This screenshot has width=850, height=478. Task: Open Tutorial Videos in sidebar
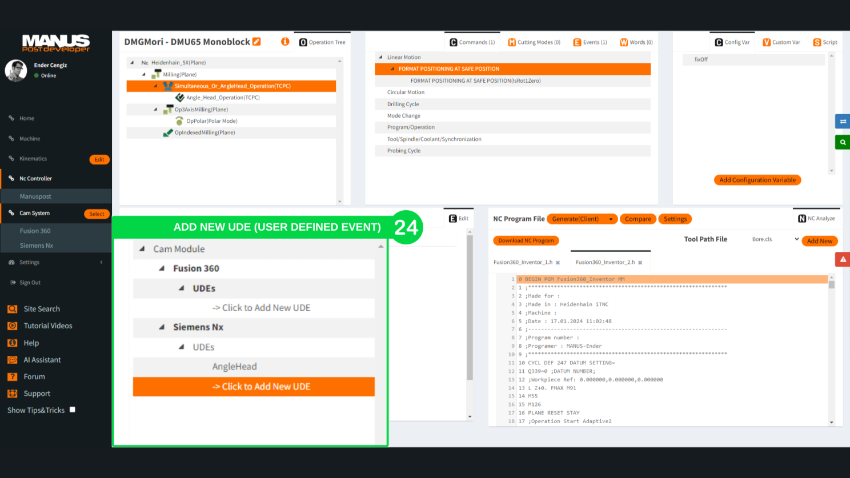point(47,326)
